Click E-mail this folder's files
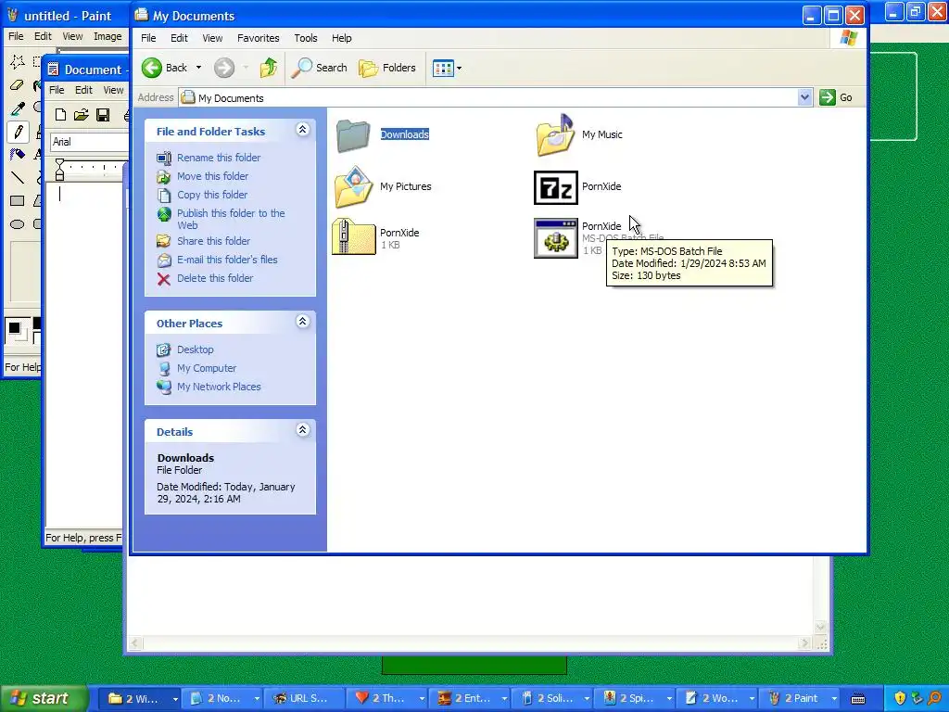949x712 pixels. click(227, 260)
